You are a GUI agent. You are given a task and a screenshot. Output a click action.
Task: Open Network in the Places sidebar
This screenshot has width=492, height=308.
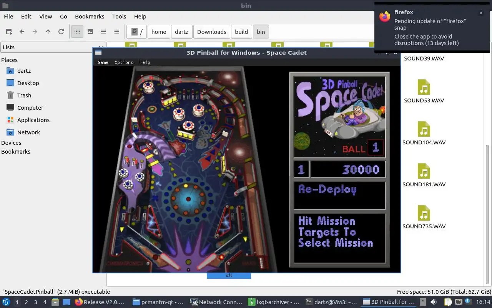pos(28,132)
